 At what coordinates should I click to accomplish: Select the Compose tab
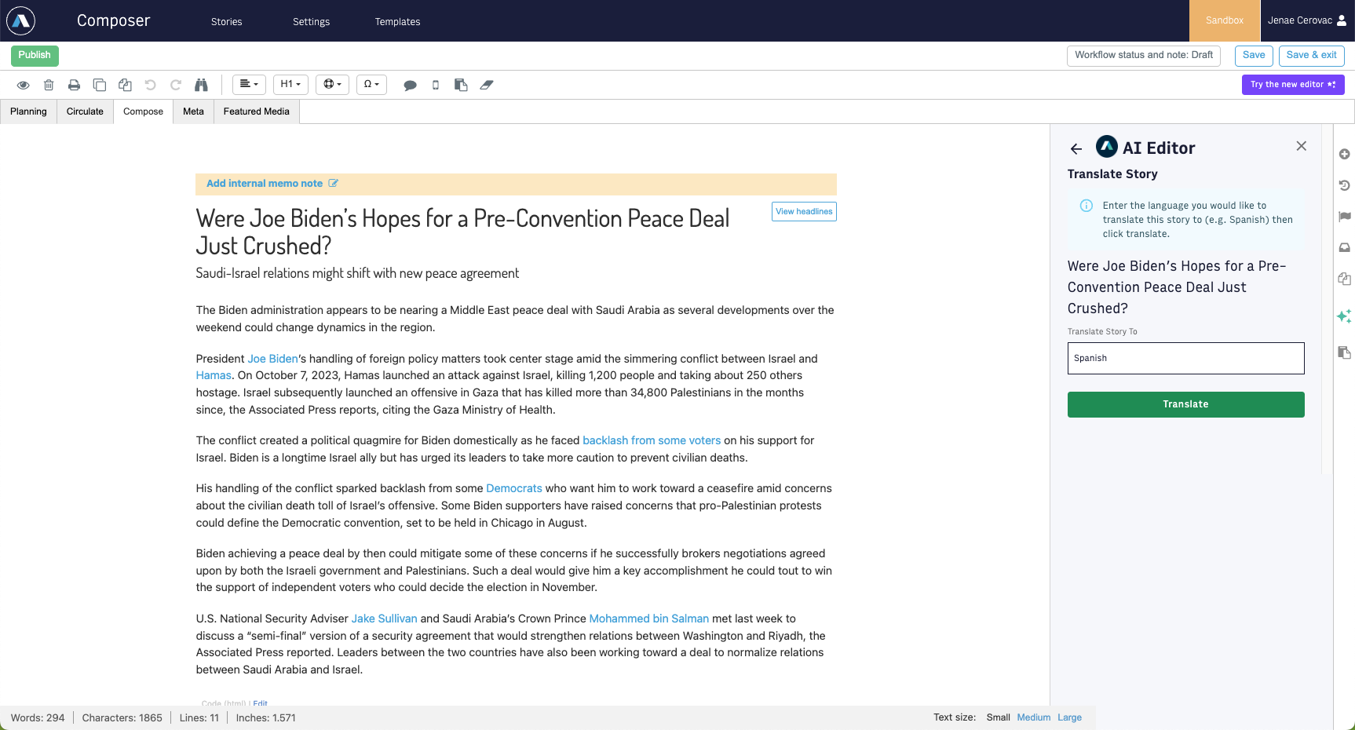[x=143, y=111]
